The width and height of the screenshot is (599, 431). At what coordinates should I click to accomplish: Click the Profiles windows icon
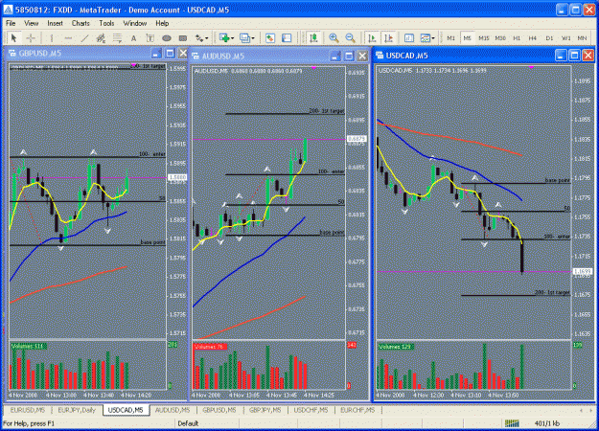tap(244, 37)
